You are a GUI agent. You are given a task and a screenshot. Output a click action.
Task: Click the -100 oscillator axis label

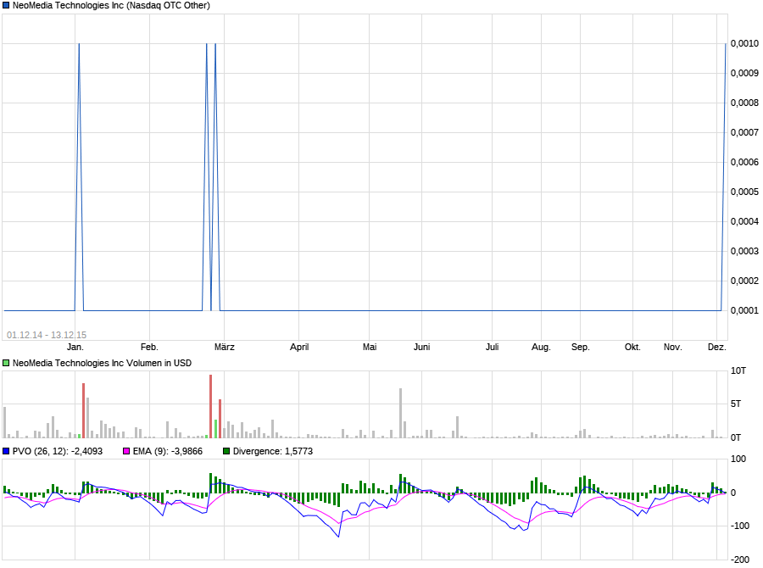(739, 526)
